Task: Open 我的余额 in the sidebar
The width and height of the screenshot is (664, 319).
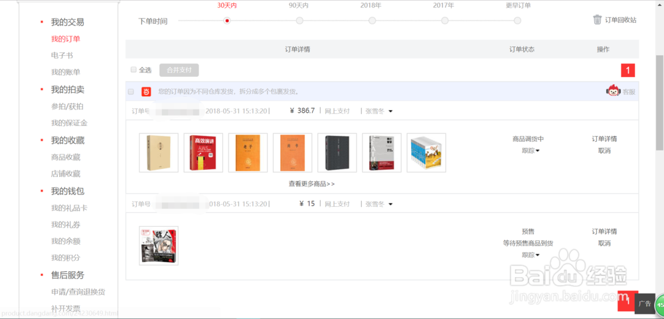Action: click(x=66, y=241)
